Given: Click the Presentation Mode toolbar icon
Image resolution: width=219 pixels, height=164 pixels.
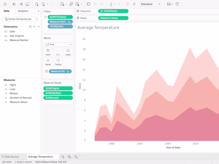Looking at the screenshot, I should (177, 4).
